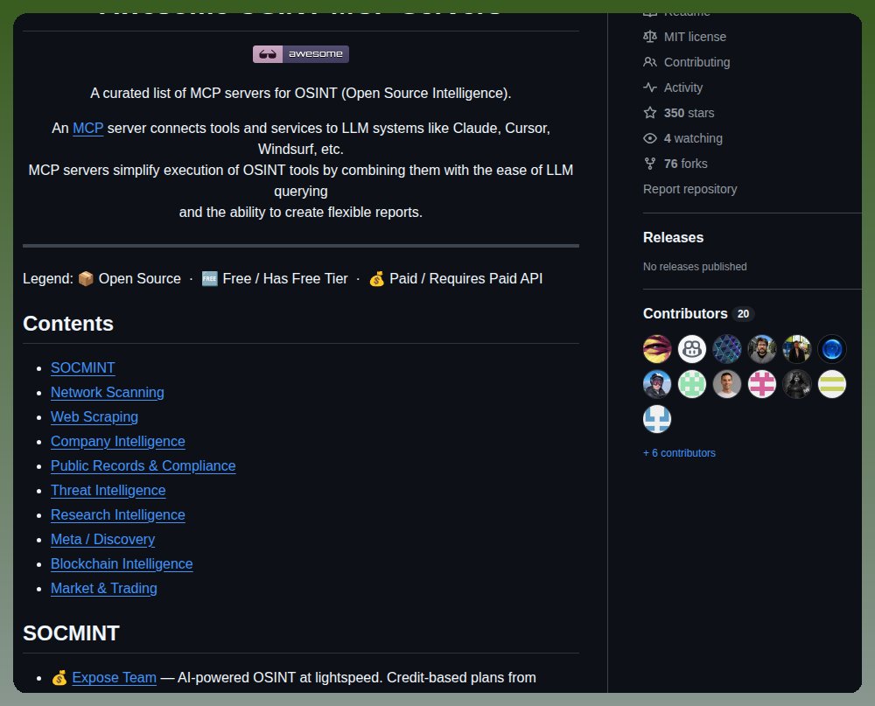The width and height of the screenshot is (875, 706).
Task: Jump to Market & Trading section
Action: [104, 588]
